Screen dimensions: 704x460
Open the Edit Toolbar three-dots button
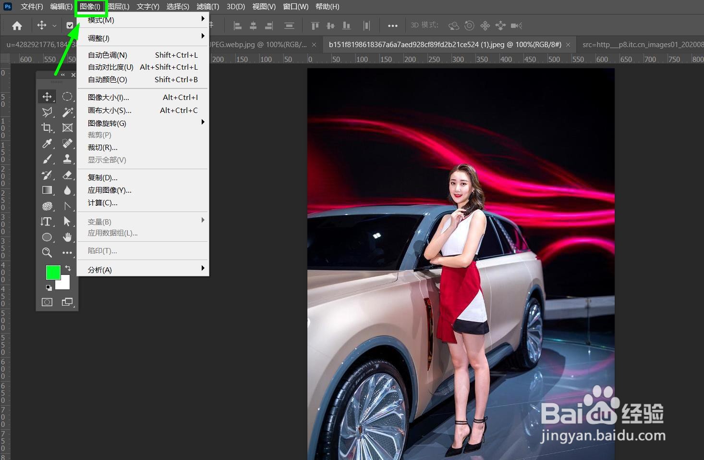pos(67,252)
